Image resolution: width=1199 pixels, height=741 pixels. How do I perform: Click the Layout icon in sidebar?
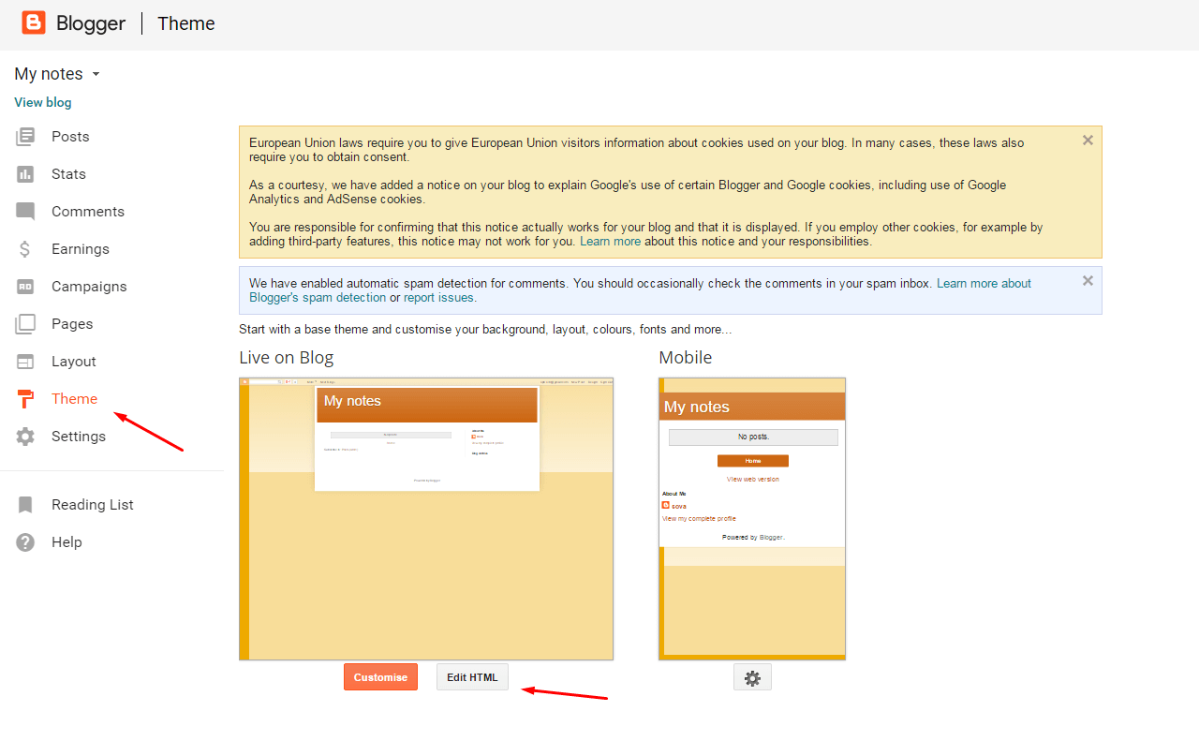click(x=25, y=362)
